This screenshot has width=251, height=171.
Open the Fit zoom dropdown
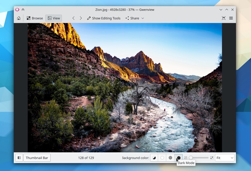click(224, 158)
